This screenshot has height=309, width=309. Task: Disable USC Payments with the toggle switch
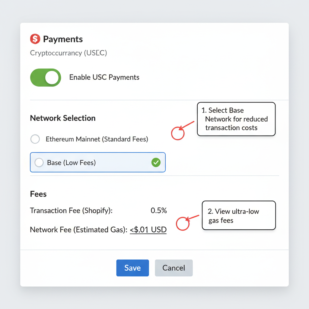tap(46, 78)
